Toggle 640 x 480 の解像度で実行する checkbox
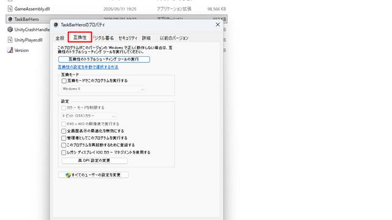Image resolution: width=392 pixels, height=220 pixels. 64,124
